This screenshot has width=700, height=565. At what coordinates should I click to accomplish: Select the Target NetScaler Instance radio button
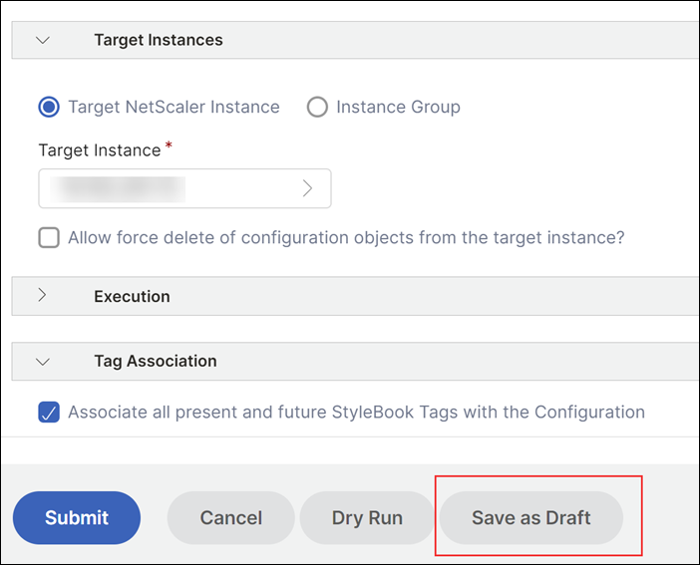pyautogui.click(x=49, y=107)
